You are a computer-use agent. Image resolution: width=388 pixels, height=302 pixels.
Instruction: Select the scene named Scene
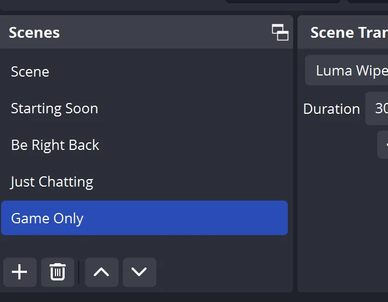click(x=30, y=72)
